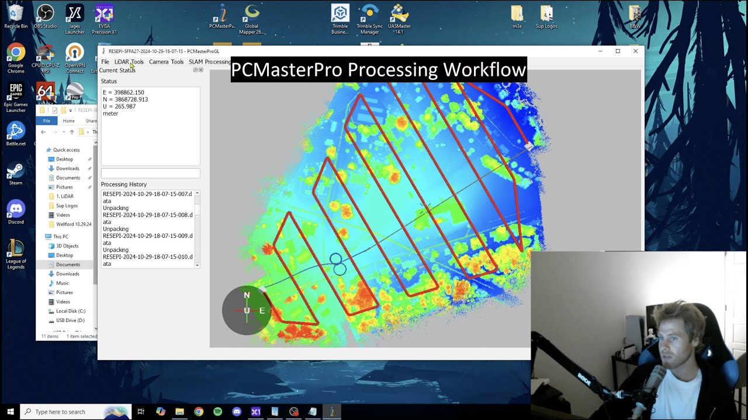Open the Camera Tools menu

click(x=166, y=62)
